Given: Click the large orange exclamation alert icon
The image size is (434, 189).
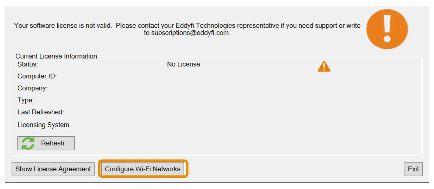Looking at the screenshot, I should pos(387,29).
